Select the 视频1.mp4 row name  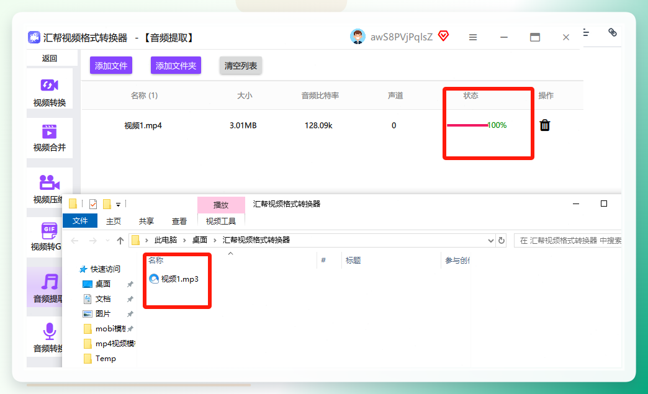[x=143, y=125]
